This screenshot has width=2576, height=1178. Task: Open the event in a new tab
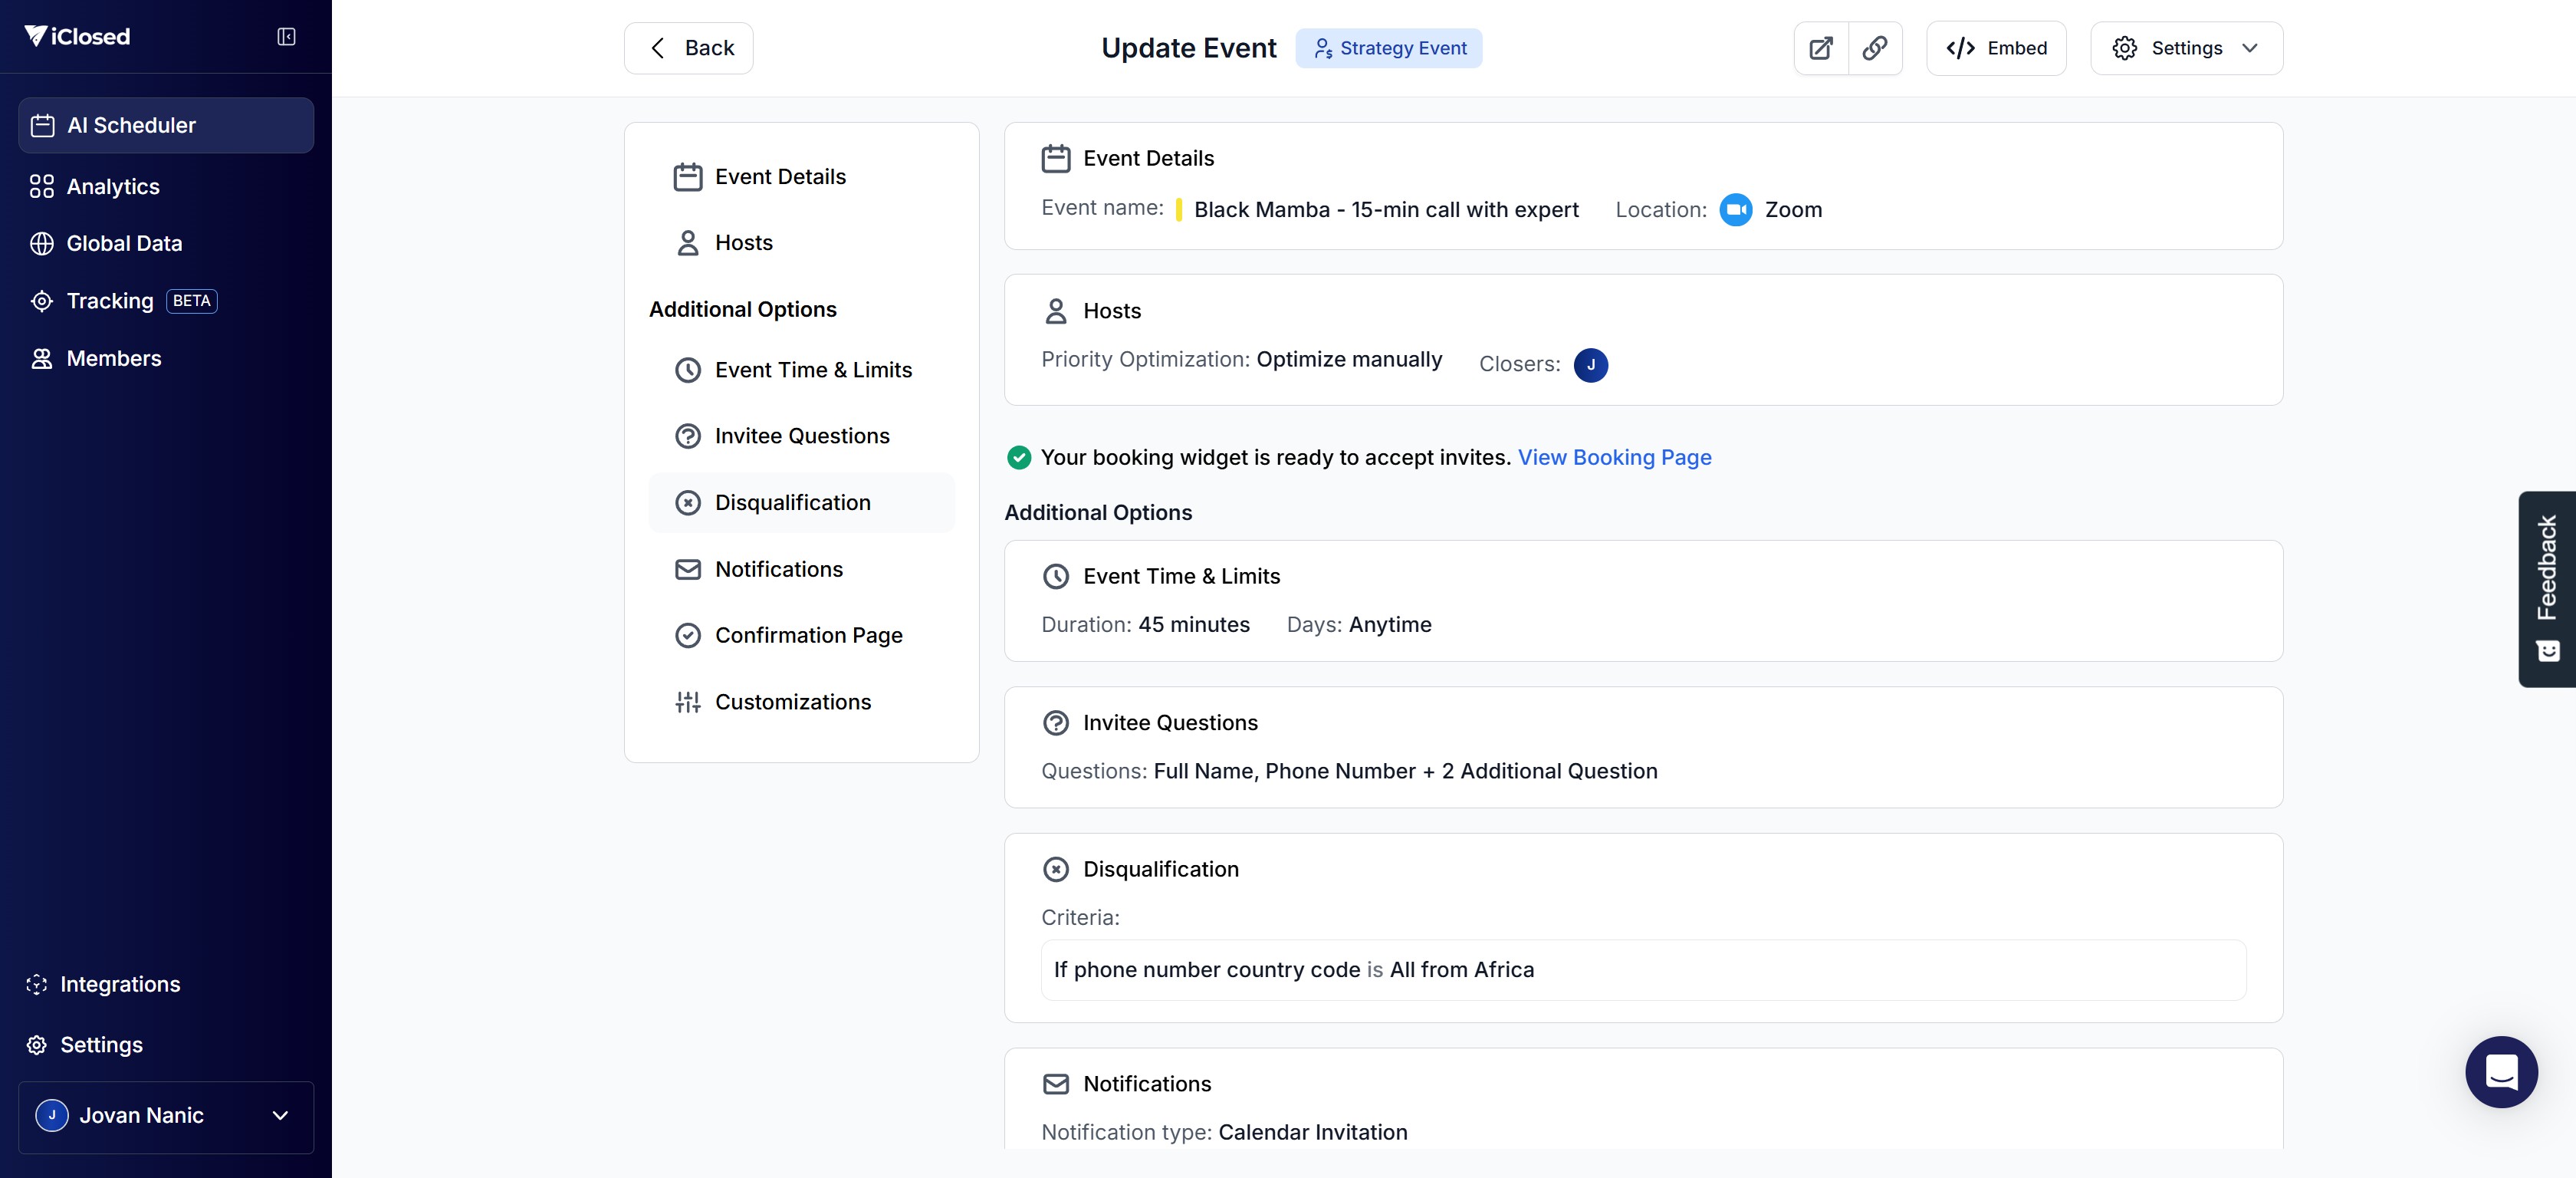click(x=1821, y=48)
